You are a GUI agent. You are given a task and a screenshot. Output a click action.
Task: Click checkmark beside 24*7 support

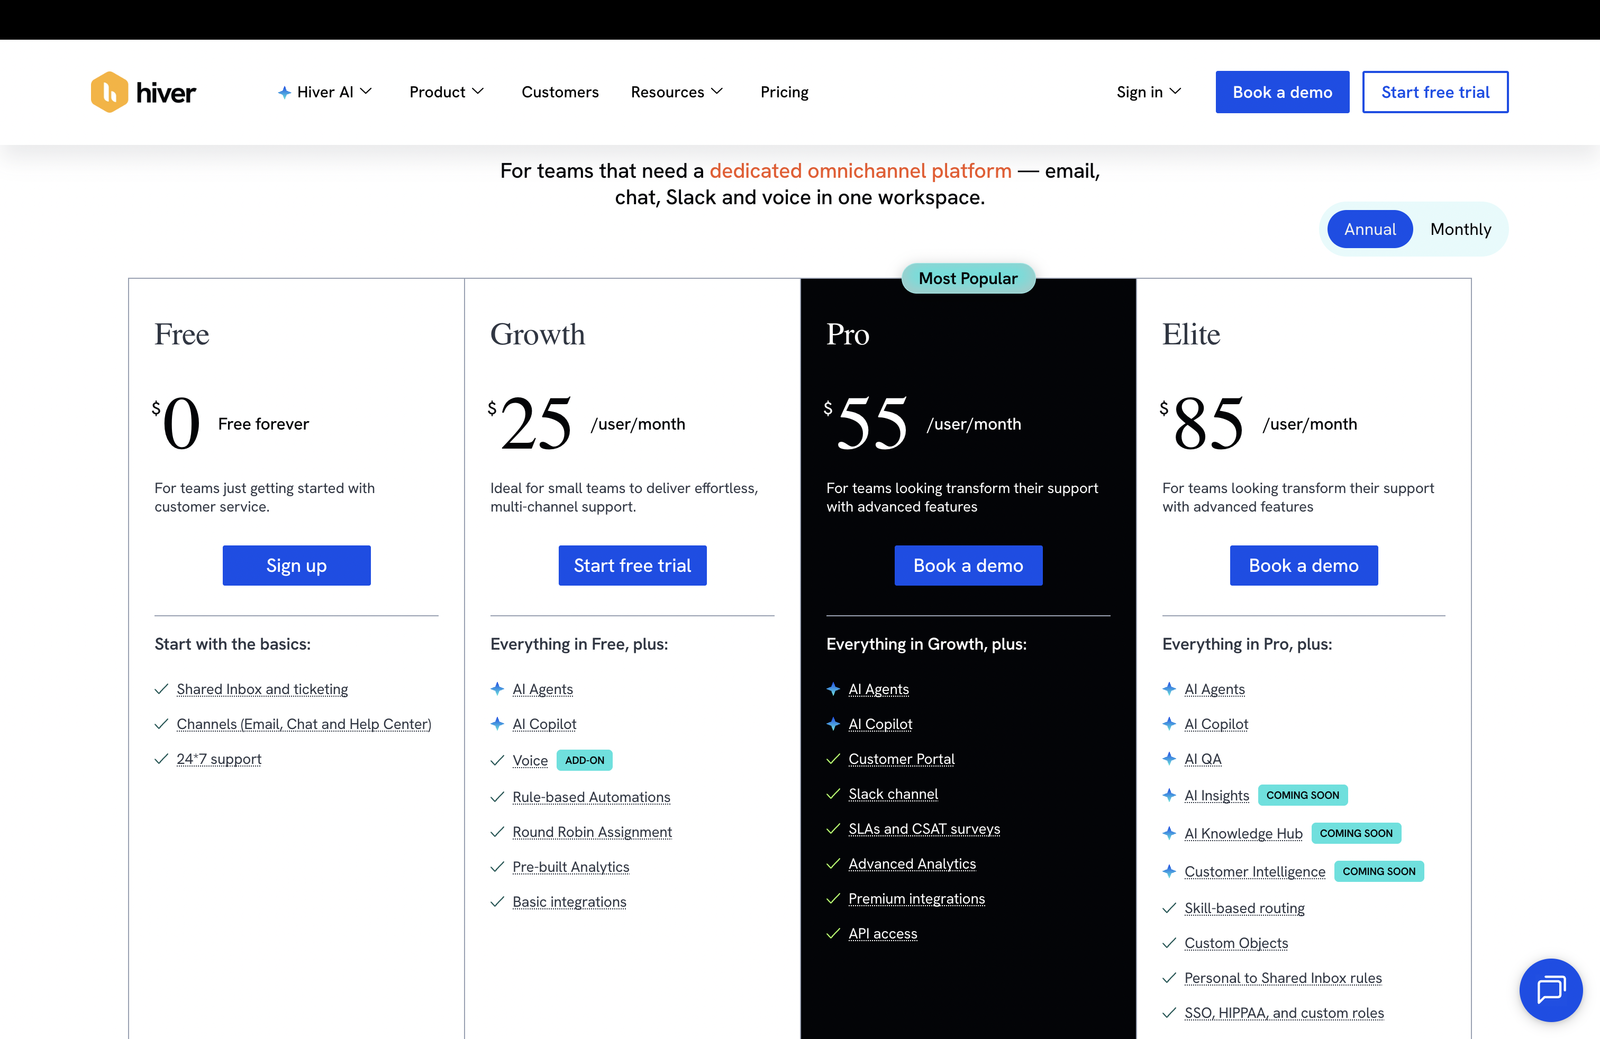point(161,759)
